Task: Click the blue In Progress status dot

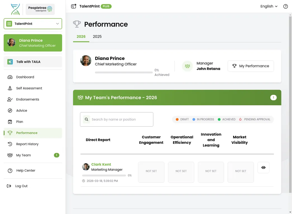Action: [194, 119]
